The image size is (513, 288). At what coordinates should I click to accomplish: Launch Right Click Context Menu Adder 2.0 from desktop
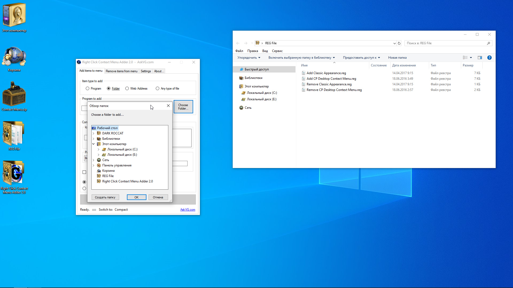pyautogui.click(x=14, y=173)
